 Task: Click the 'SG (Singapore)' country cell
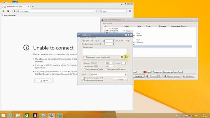(128, 31)
